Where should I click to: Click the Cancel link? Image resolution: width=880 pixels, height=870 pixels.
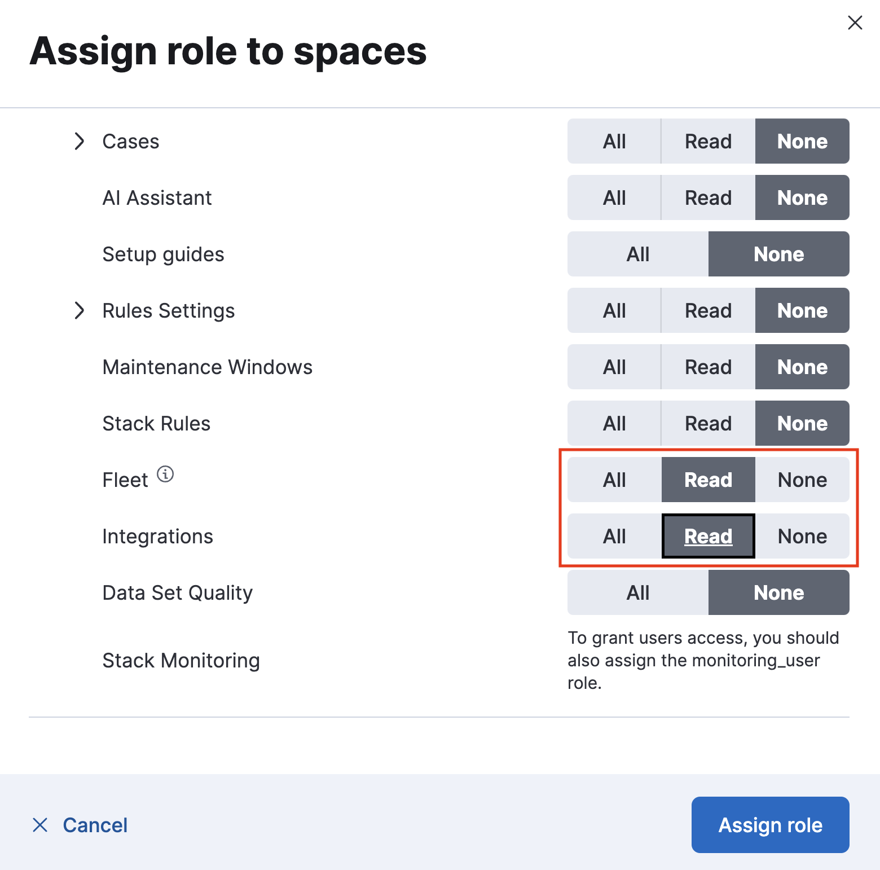click(95, 825)
